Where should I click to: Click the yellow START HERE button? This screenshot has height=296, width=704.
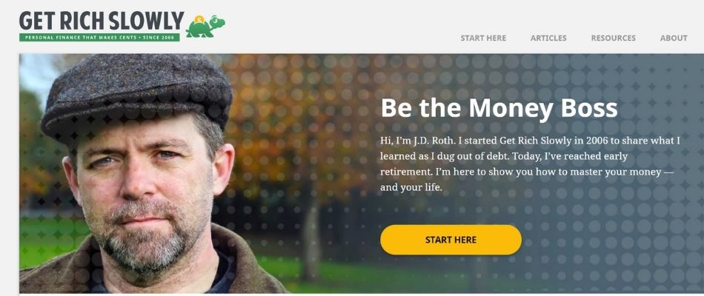pyautogui.click(x=451, y=240)
